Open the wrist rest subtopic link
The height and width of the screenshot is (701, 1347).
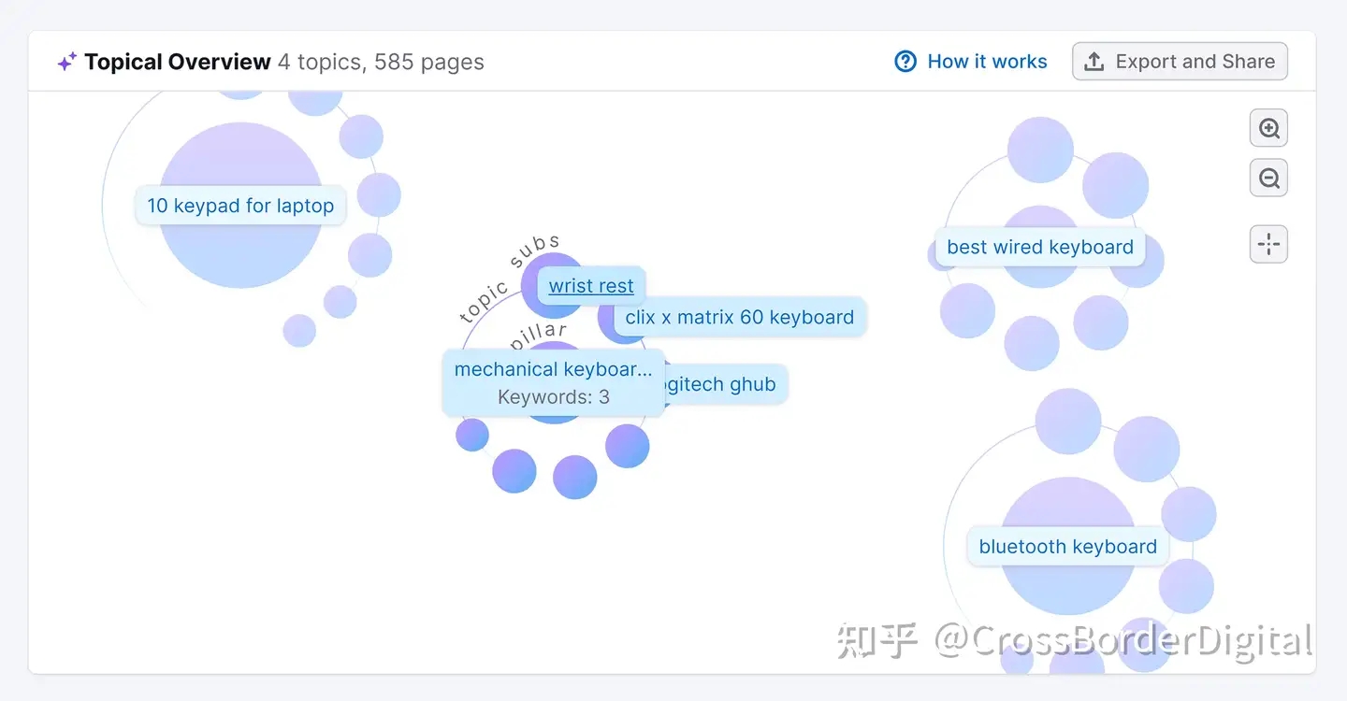[x=591, y=286]
